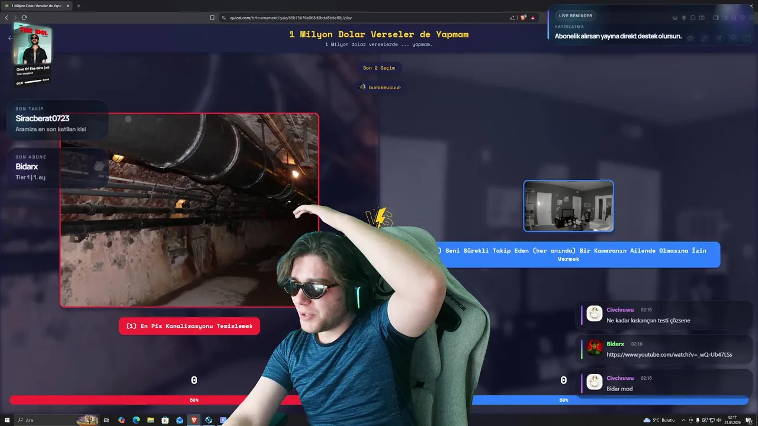Viewport: 758px width, 426px height.
Task: Select the '1 Milyon Dolar Verseler de Yapmam' browser tab
Action: coord(37,6)
